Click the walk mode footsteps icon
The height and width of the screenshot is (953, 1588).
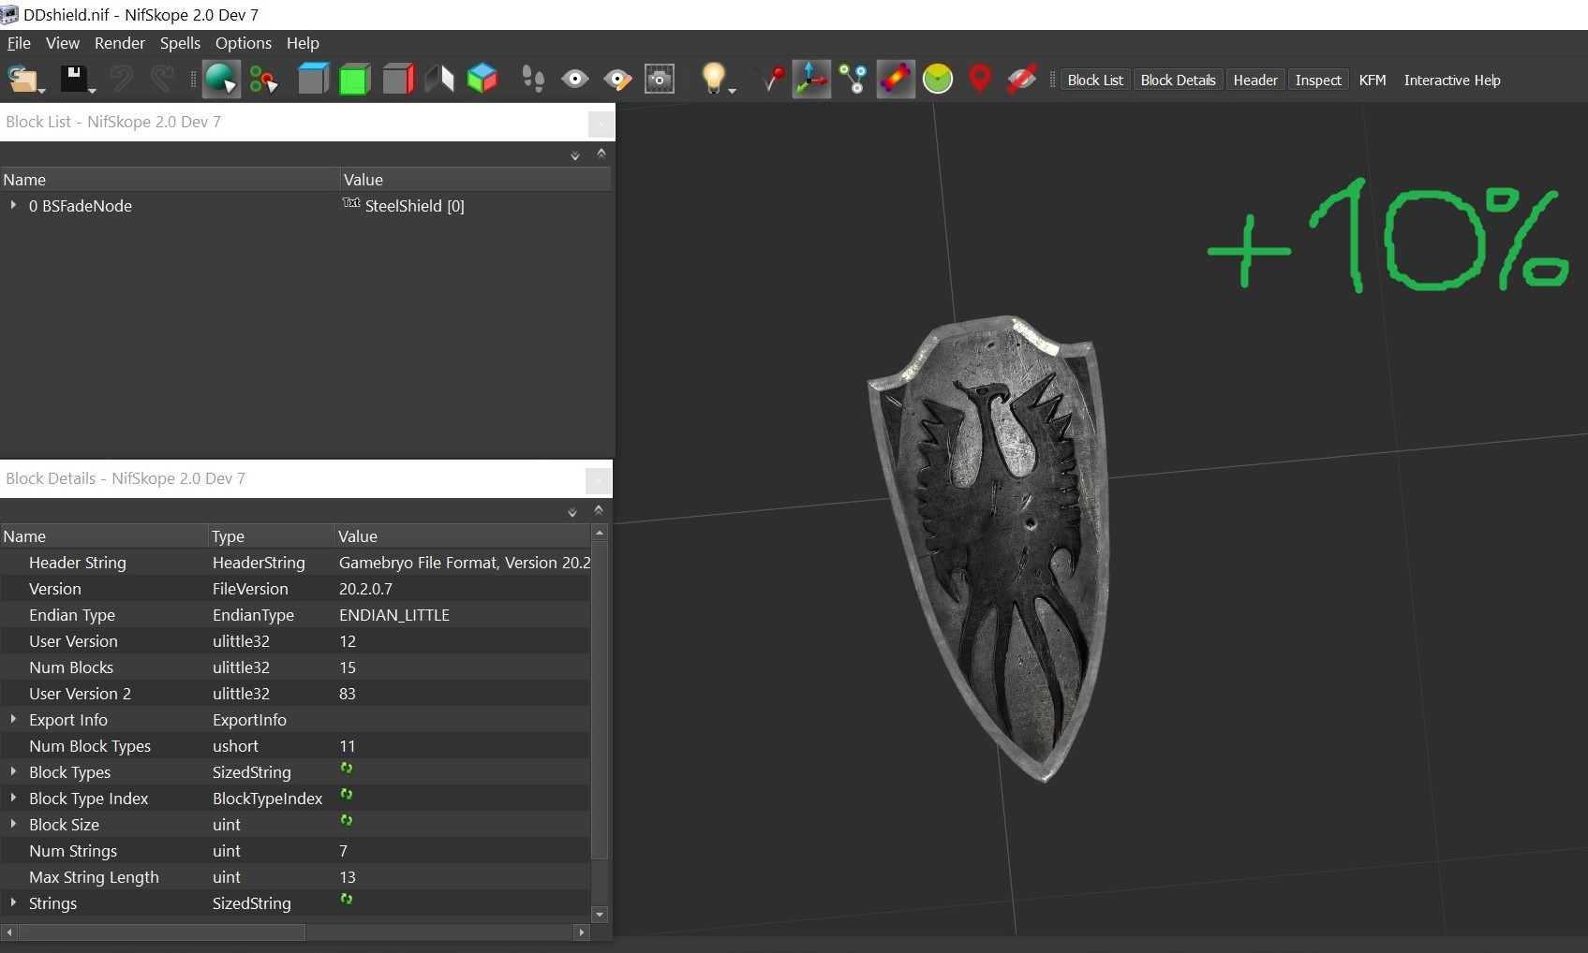(x=533, y=80)
